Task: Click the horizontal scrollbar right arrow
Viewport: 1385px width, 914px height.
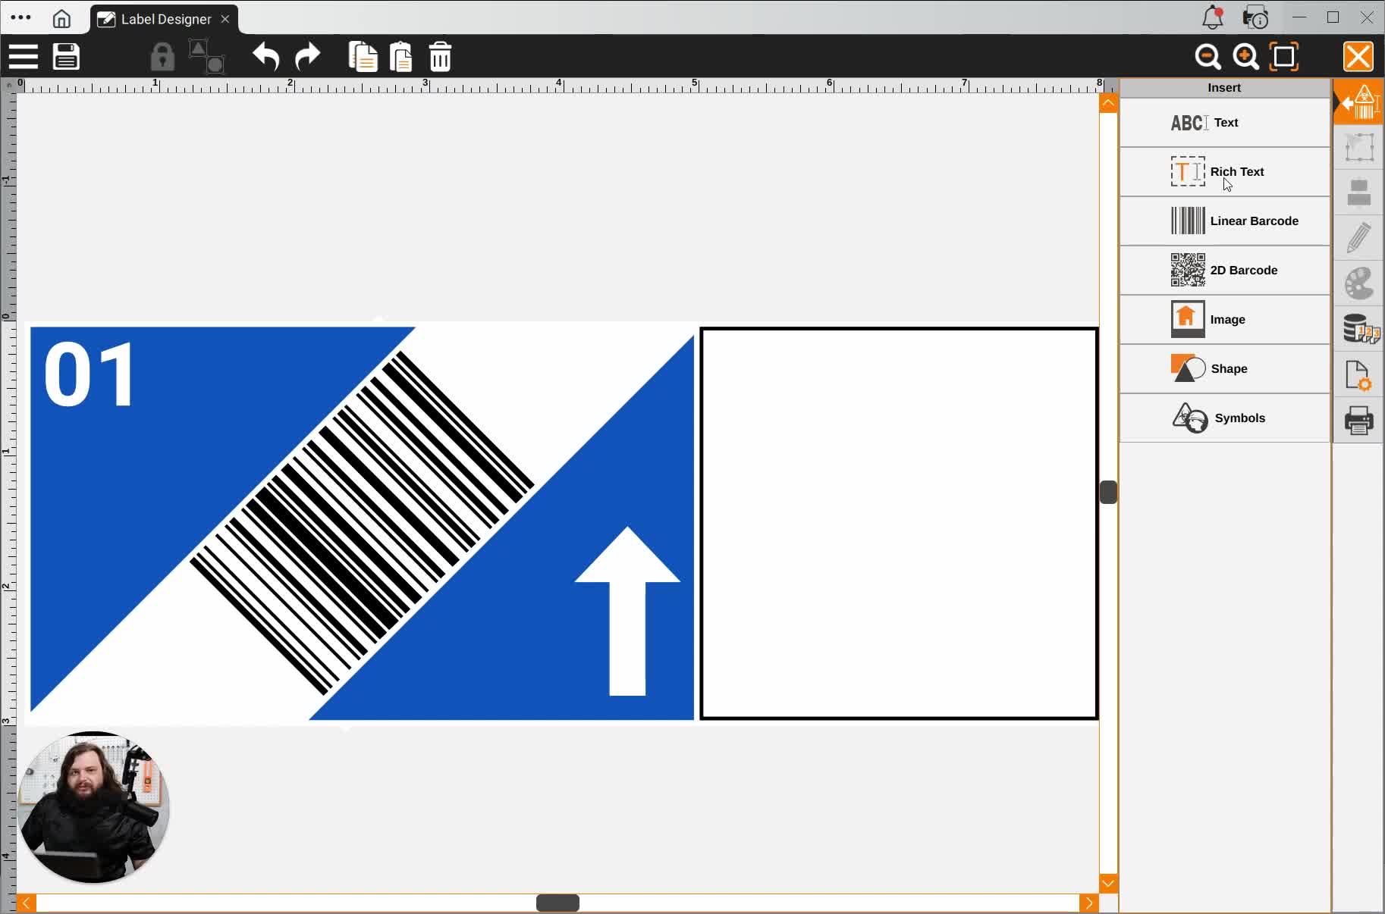Action: point(1089,903)
